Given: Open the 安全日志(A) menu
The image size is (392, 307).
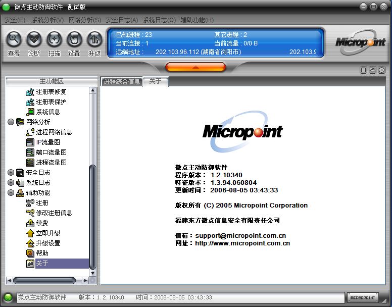Looking at the screenshot, I should [122, 20].
